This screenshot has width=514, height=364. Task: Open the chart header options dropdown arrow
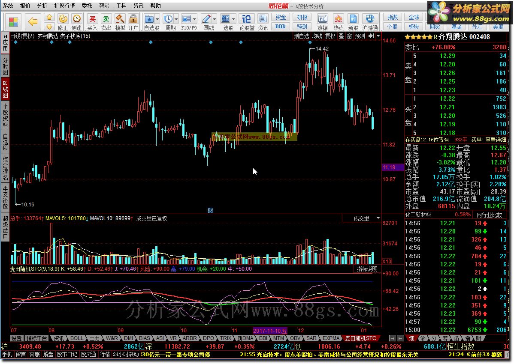378,36
